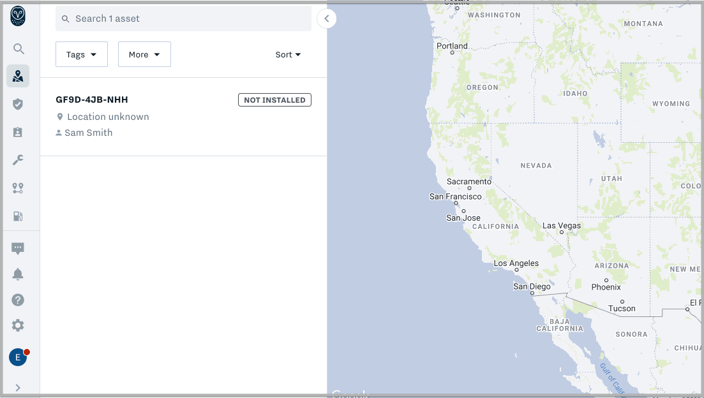This screenshot has width=704, height=398.
Task: Open the Samsara owl logo home
Action: pyautogui.click(x=18, y=17)
